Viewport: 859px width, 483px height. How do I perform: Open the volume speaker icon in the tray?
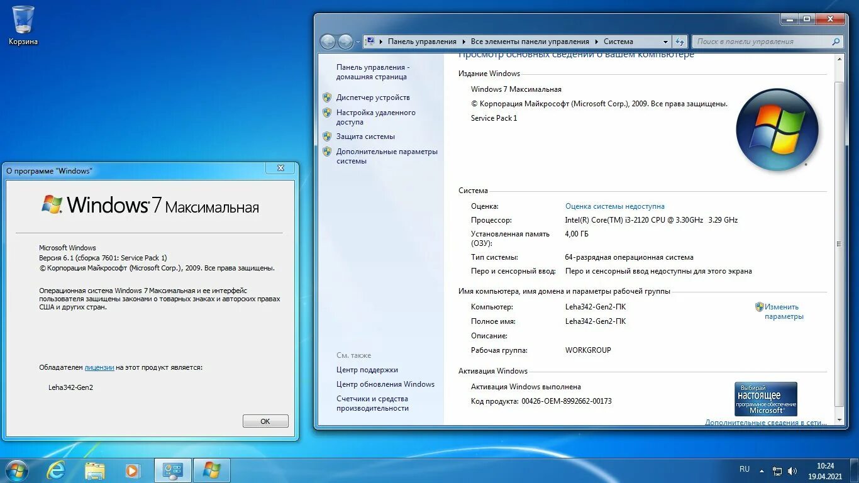click(x=792, y=470)
